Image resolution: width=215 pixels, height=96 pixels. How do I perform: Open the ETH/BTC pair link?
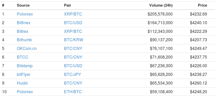73,92
